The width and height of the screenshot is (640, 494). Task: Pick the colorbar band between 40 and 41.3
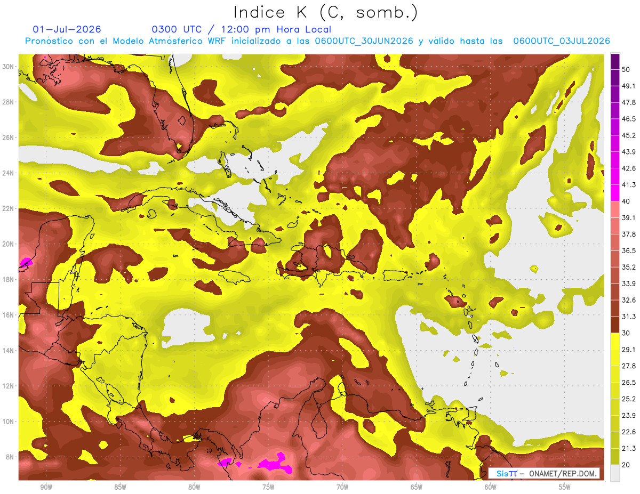click(615, 192)
